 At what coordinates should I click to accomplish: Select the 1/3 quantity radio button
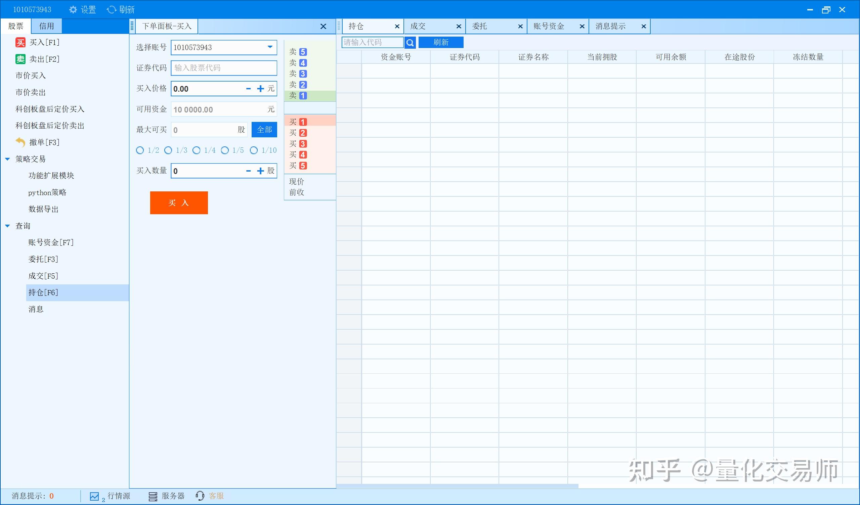click(x=168, y=150)
